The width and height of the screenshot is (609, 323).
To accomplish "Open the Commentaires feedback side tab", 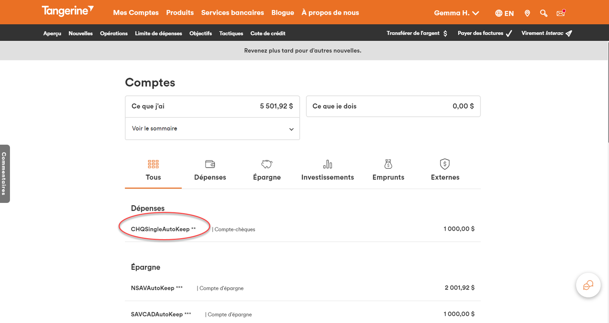I will [4, 173].
